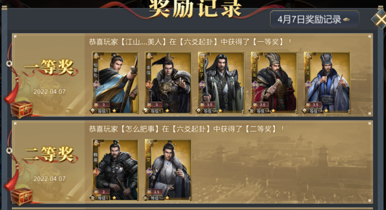386x210 pixels.
Task: Open the 相里勤 hero card
Action: tap(115, 82)
